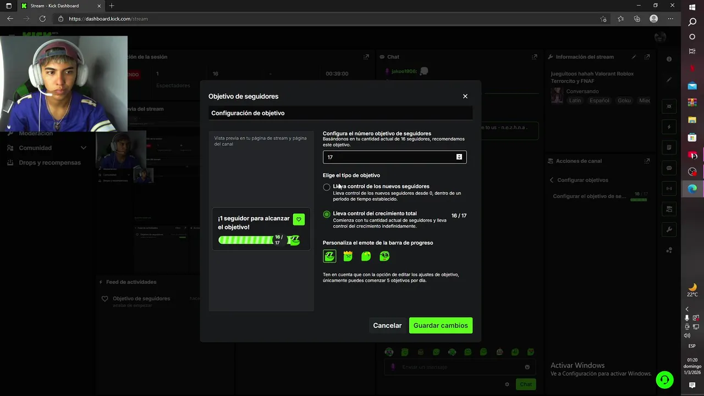Select the fourth progress bar emote
Viewport: 704px width, 396px height.
pyautogui.click(x=384, y=256)
